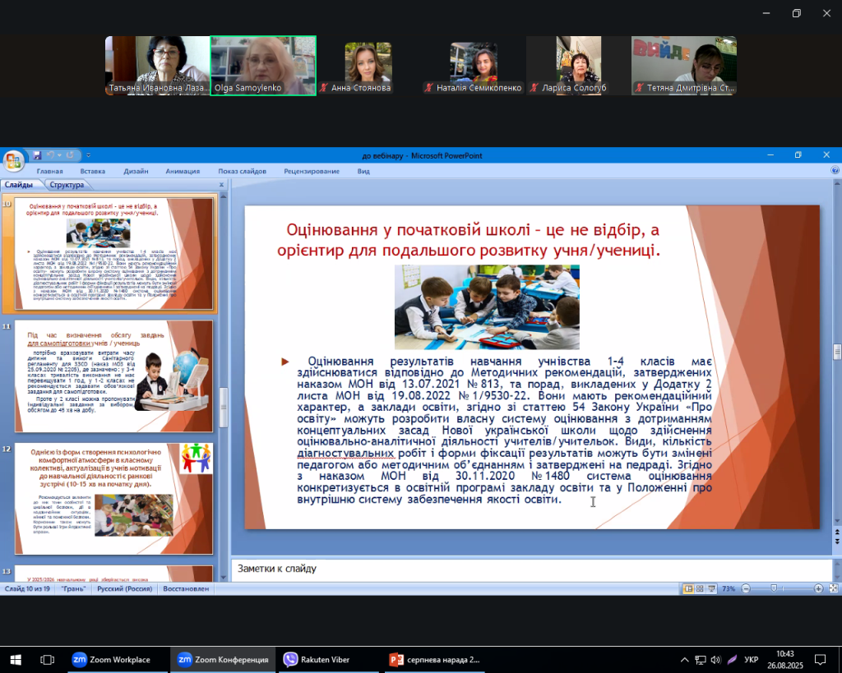Screen dimensions: 842x673
Task: Select Анна Стоянова video tile in Zoom
Action: pyautogui.click(x=368, y=66)
